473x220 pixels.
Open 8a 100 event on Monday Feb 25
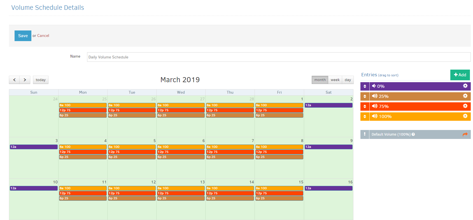[83, 105]
